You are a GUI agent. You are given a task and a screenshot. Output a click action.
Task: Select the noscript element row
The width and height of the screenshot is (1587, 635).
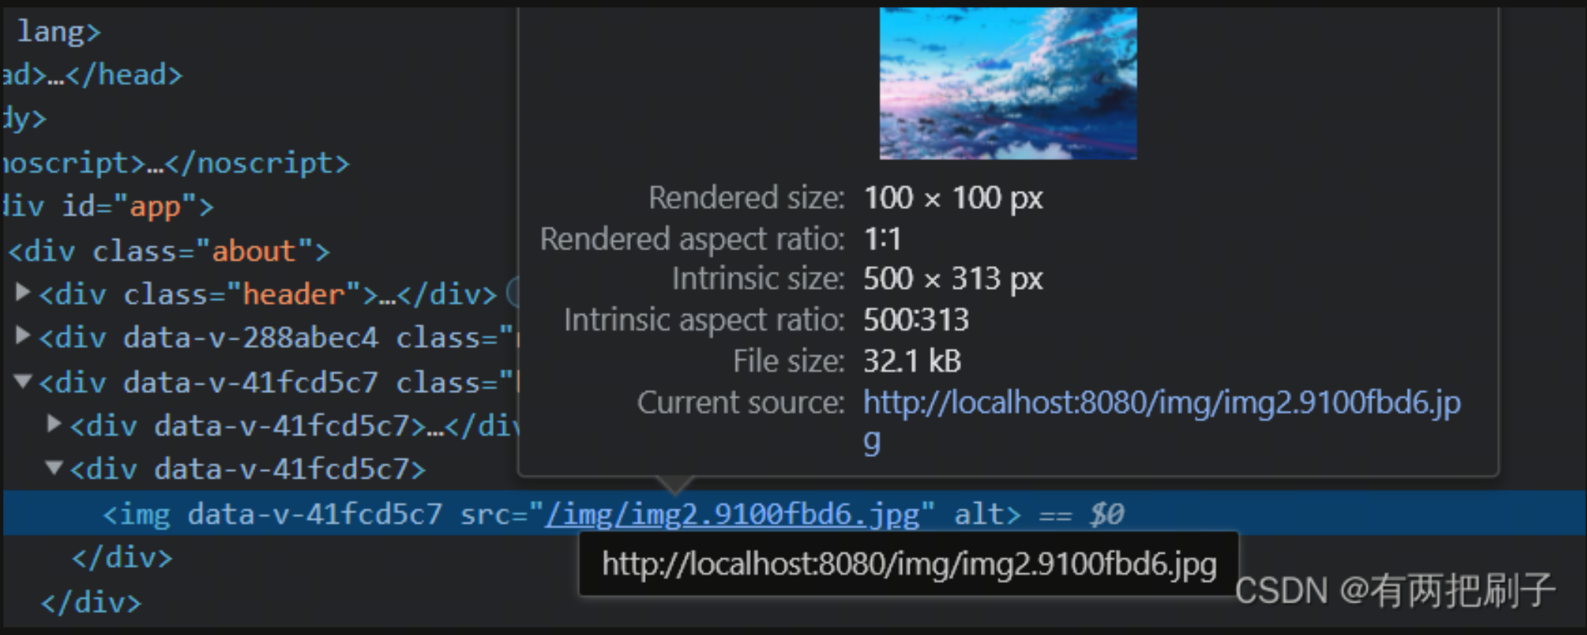pos(175,163)
